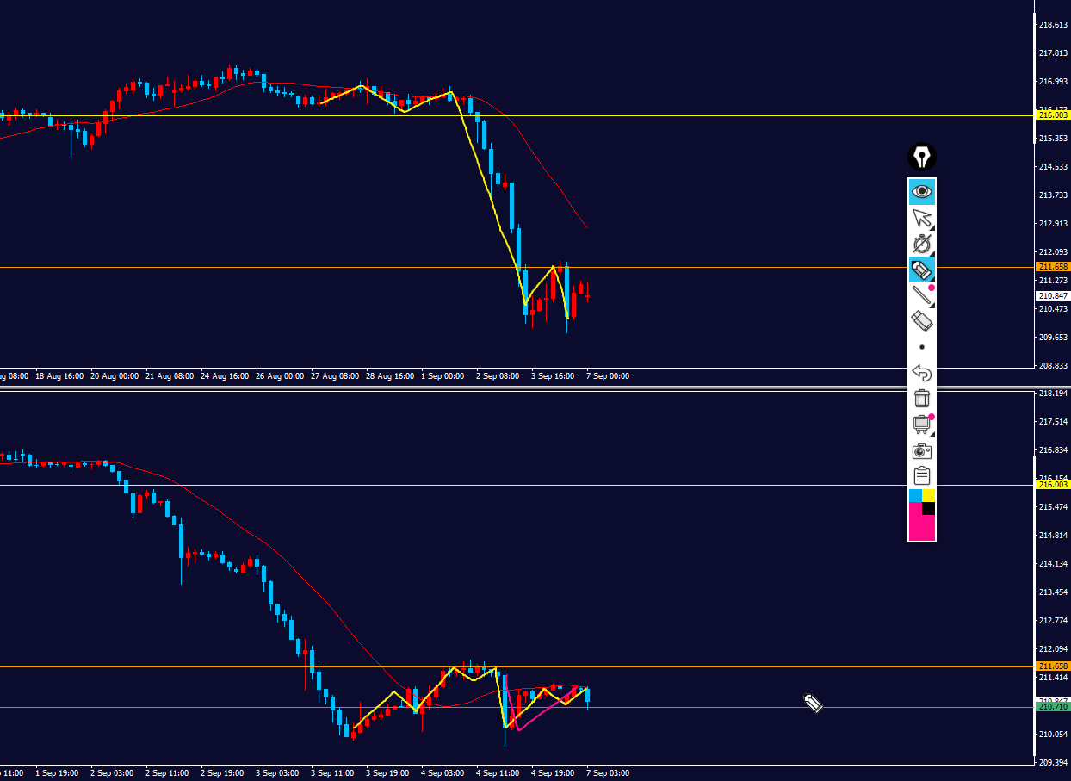The height and width of the screenshot is (781, 1071).
Task: Expand the line tool options triangle
Action: (932, 304)
